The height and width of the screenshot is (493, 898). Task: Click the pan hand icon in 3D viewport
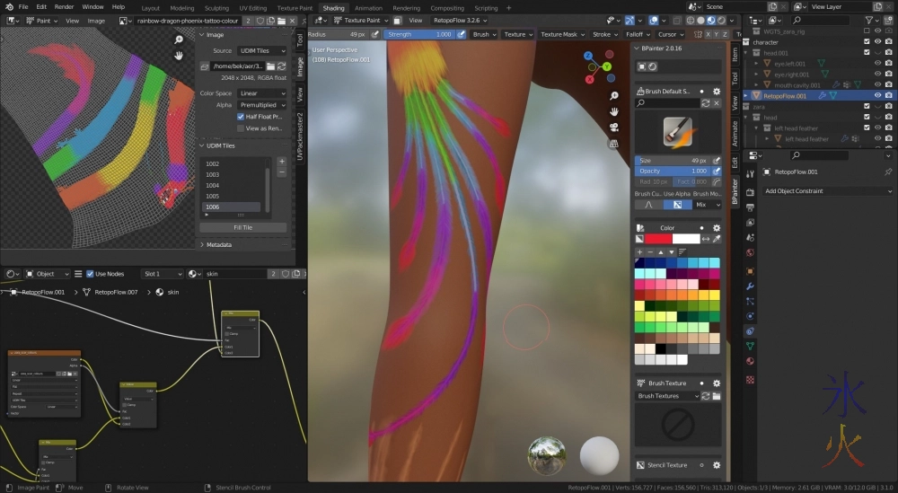(x=613, y=111)
